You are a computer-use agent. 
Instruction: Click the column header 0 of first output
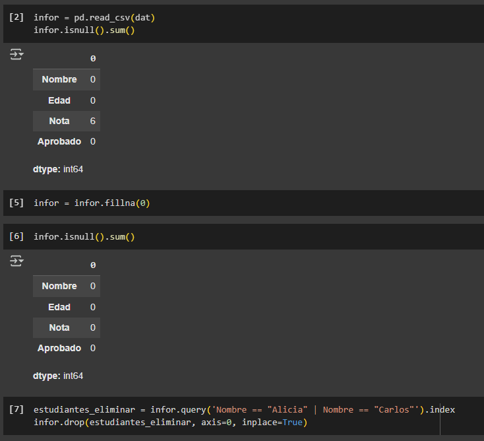93,58
